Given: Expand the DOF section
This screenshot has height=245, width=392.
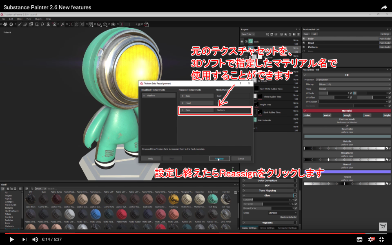Looking at the screenshot, I should coord(244,185).
